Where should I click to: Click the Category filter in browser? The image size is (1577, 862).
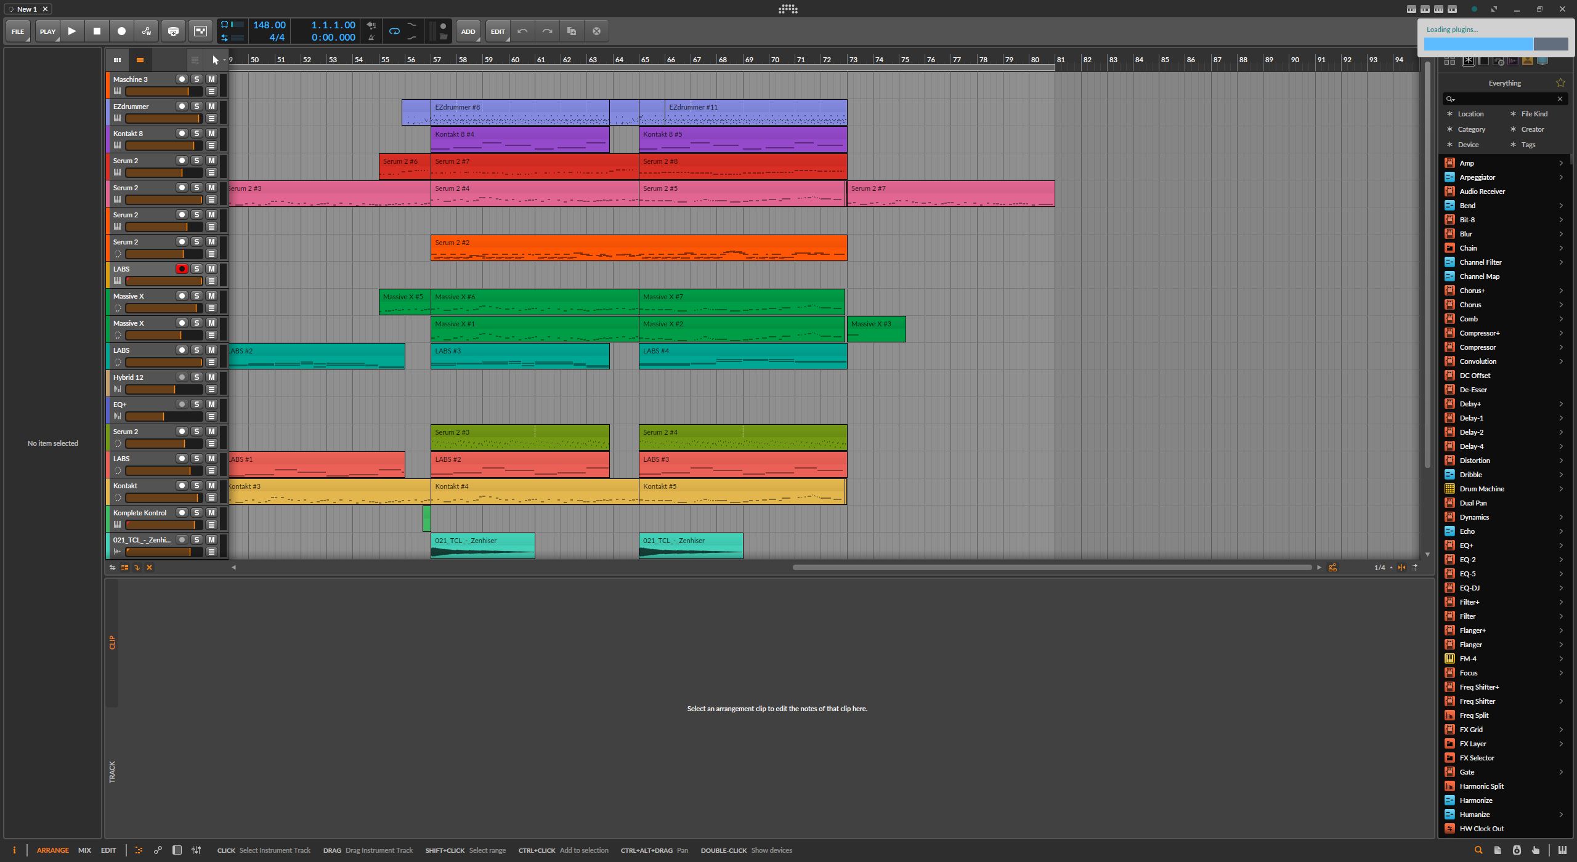coord(1471,129)
